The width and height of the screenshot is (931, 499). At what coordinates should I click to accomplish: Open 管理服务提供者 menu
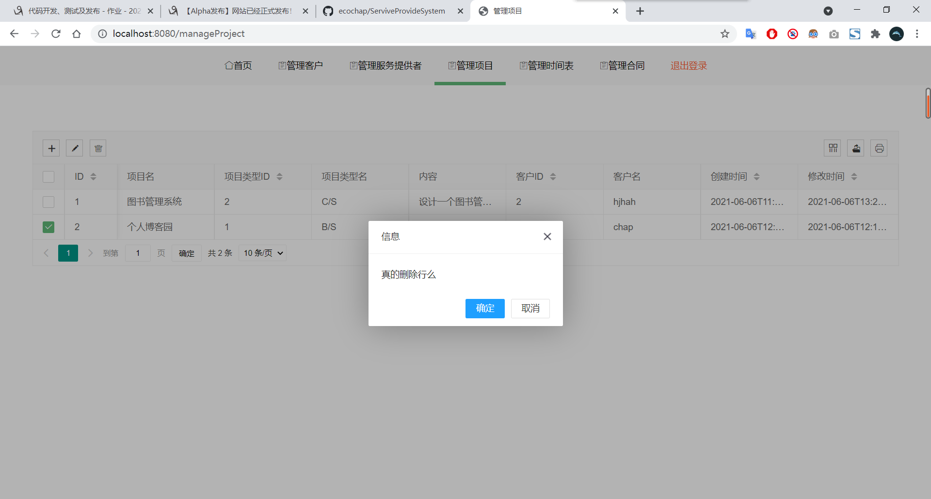[x=385, y=65]
